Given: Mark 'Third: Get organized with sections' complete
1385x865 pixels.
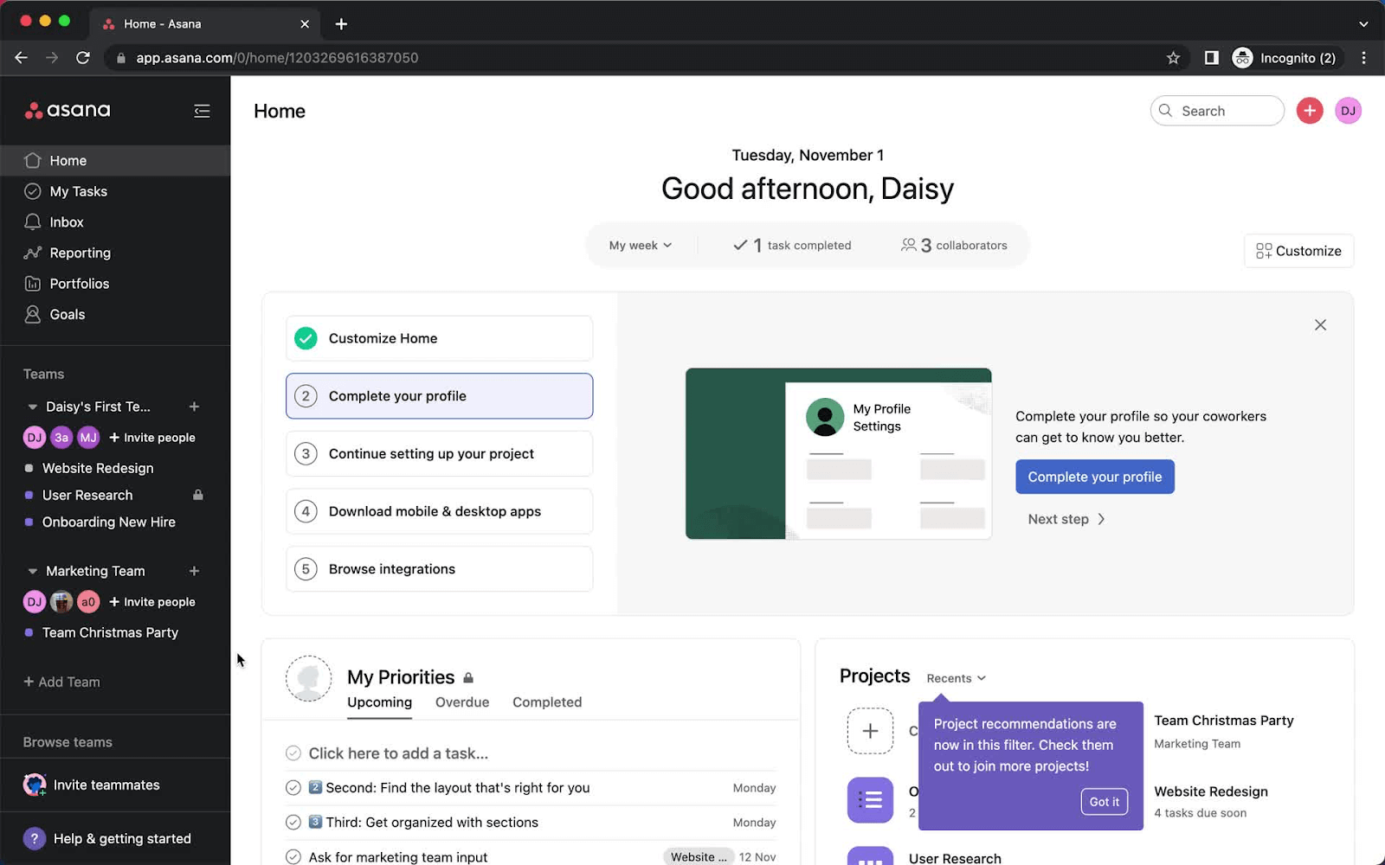Looking at the screenshot, I should click(293, 823).
